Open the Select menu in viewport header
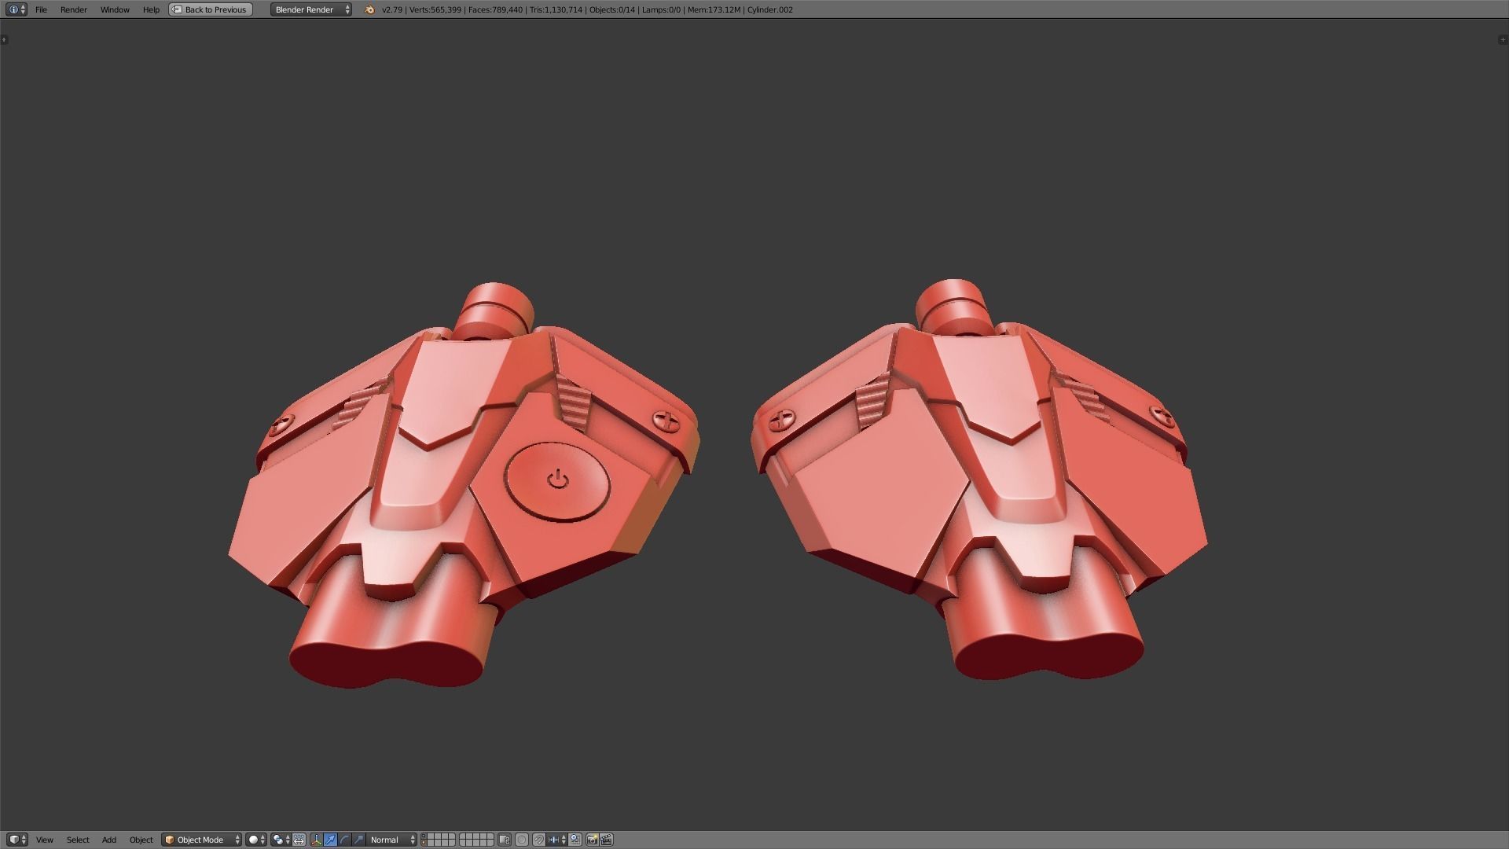 [x=78, y=840]
